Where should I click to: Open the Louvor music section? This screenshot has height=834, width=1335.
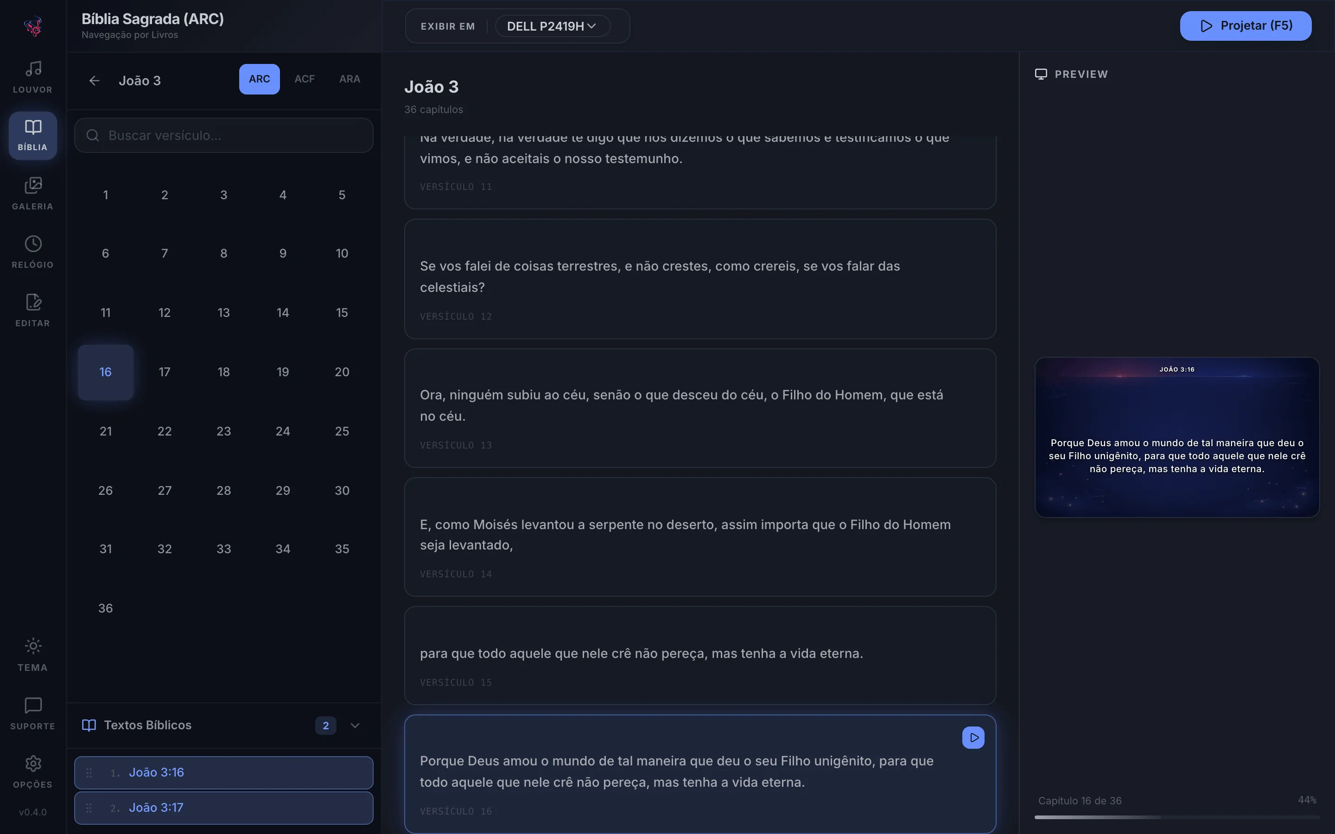pyautogui.click(x=32, y=77)
